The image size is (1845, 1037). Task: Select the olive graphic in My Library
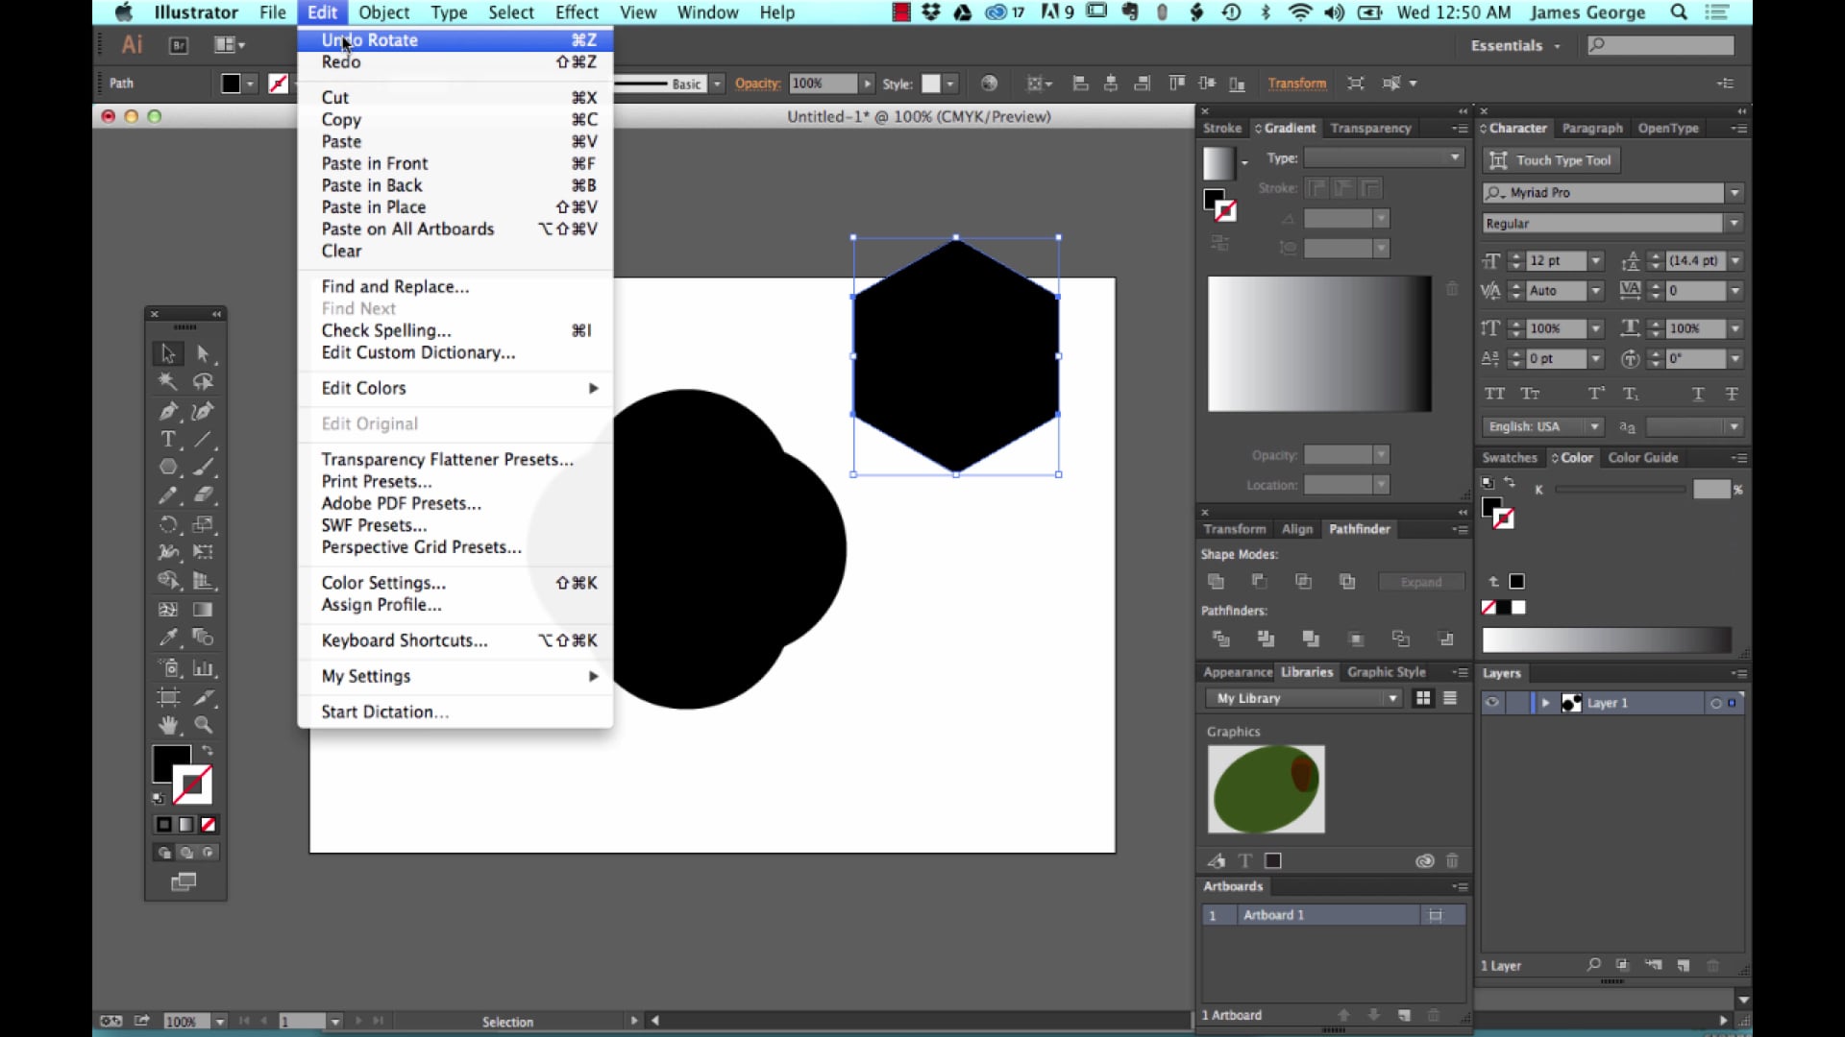[x=1267, y=789]
